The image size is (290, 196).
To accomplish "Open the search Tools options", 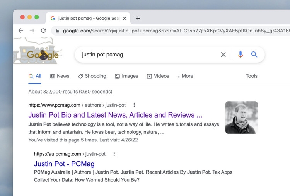I will [x=252, y=76].
